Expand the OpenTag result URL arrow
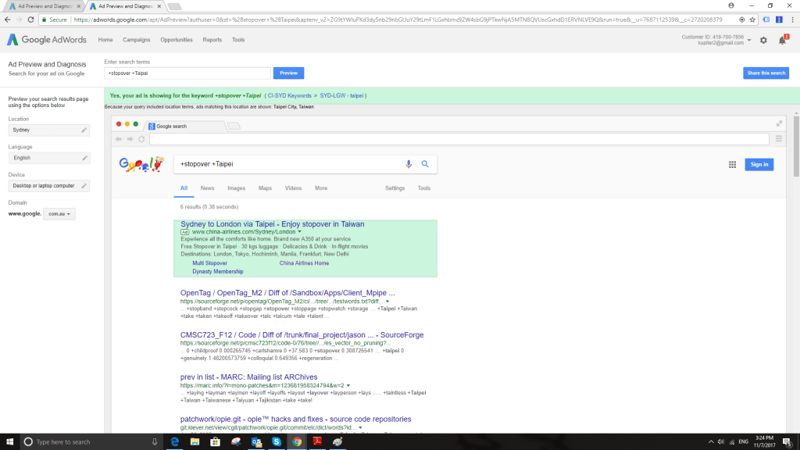The width and height of the screenshot is (800, 450). [387, 302]
